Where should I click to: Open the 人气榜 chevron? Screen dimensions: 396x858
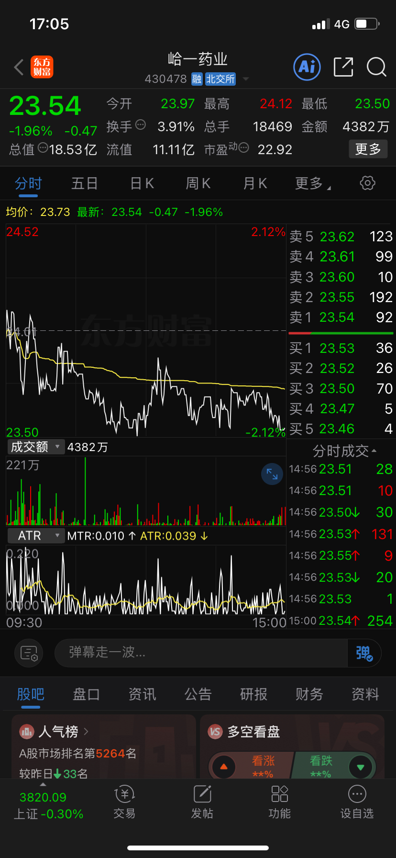coord(86,732)
